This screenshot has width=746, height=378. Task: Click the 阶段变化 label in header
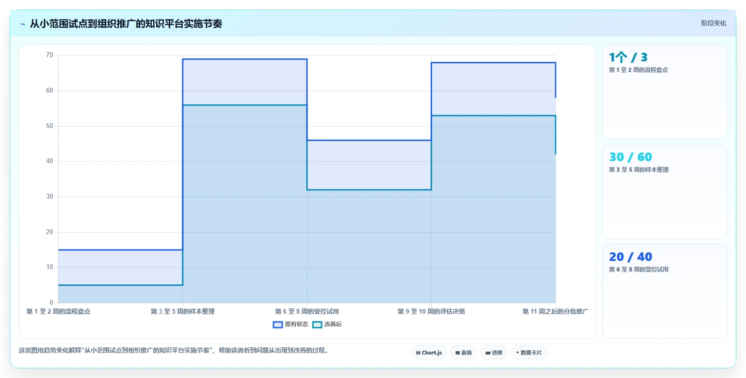(x=713, y=23)
